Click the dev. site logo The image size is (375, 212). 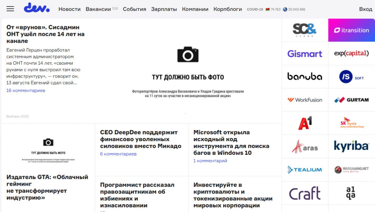(x=37, y=8)
